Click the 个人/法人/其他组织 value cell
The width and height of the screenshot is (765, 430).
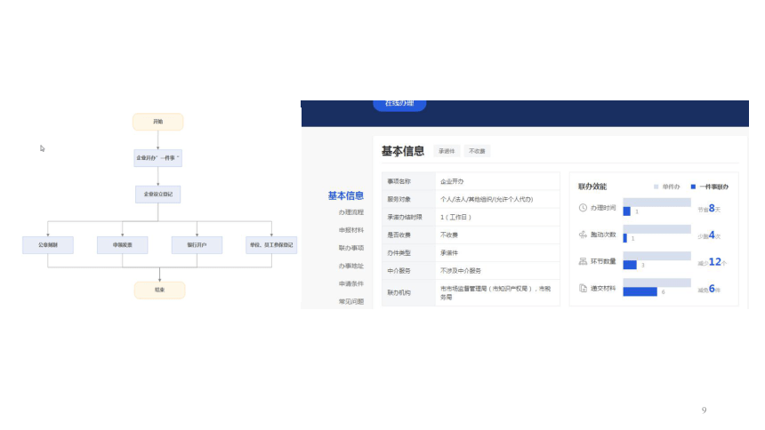497,199
